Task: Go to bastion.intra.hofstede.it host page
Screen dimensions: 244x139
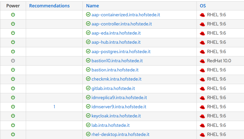Action: (115, 70)
